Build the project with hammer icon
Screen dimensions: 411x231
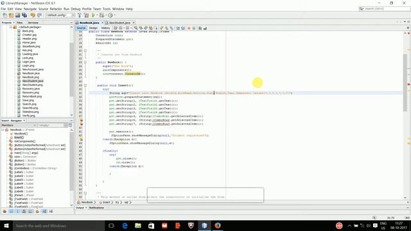coord(80,15)
